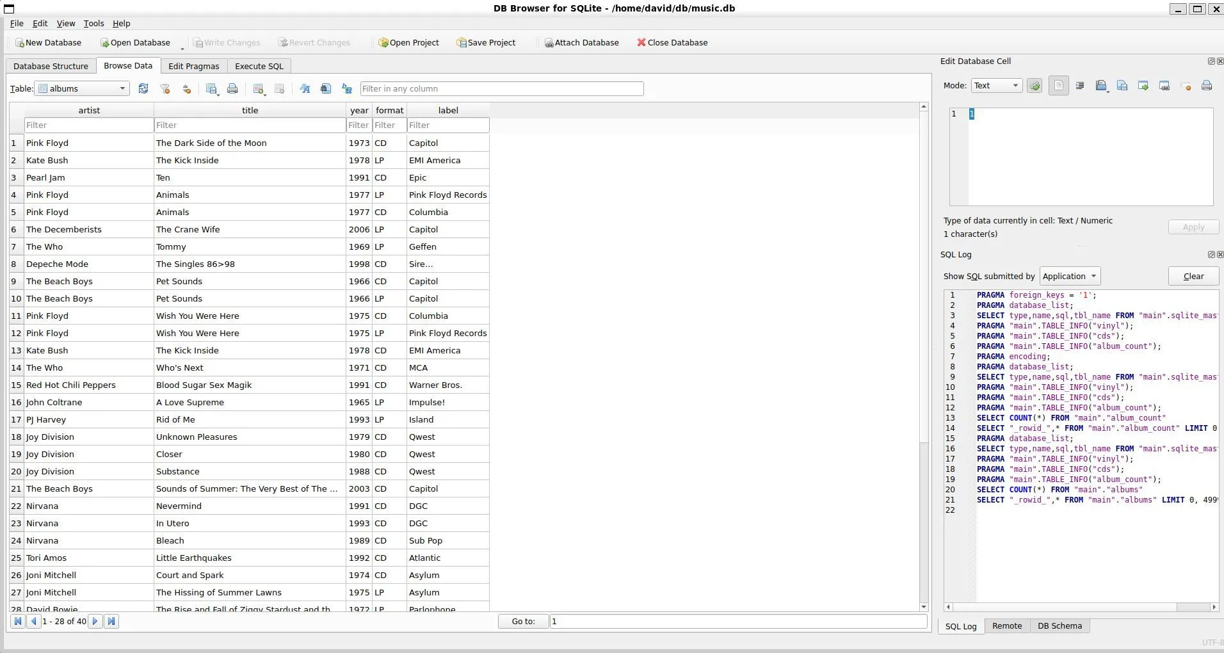
Task: Insert a new record in the table
Action: [259, 89]
